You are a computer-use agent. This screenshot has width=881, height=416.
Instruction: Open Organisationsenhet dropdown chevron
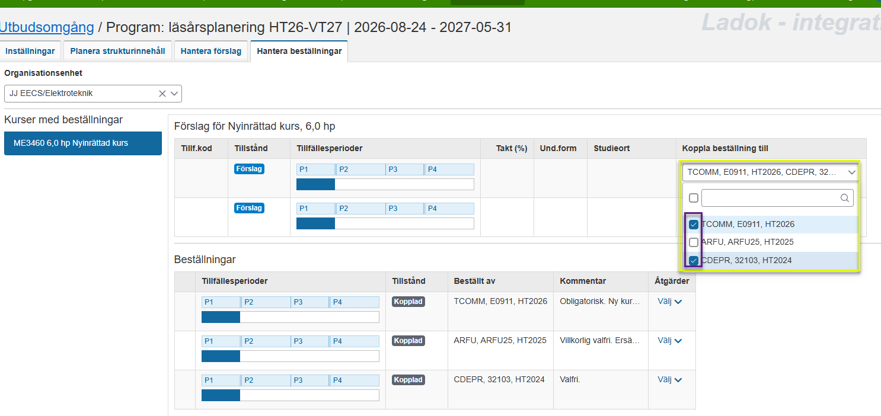(x=174, y=94)
